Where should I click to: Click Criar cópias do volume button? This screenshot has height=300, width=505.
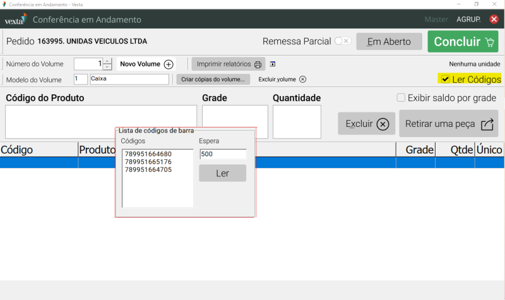pos(213,80)
